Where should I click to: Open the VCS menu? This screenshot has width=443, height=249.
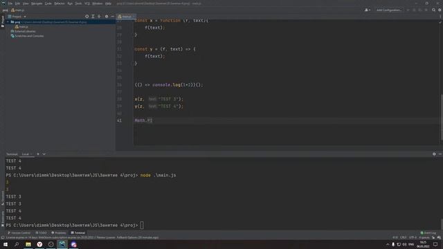click(x=87, y=3)
